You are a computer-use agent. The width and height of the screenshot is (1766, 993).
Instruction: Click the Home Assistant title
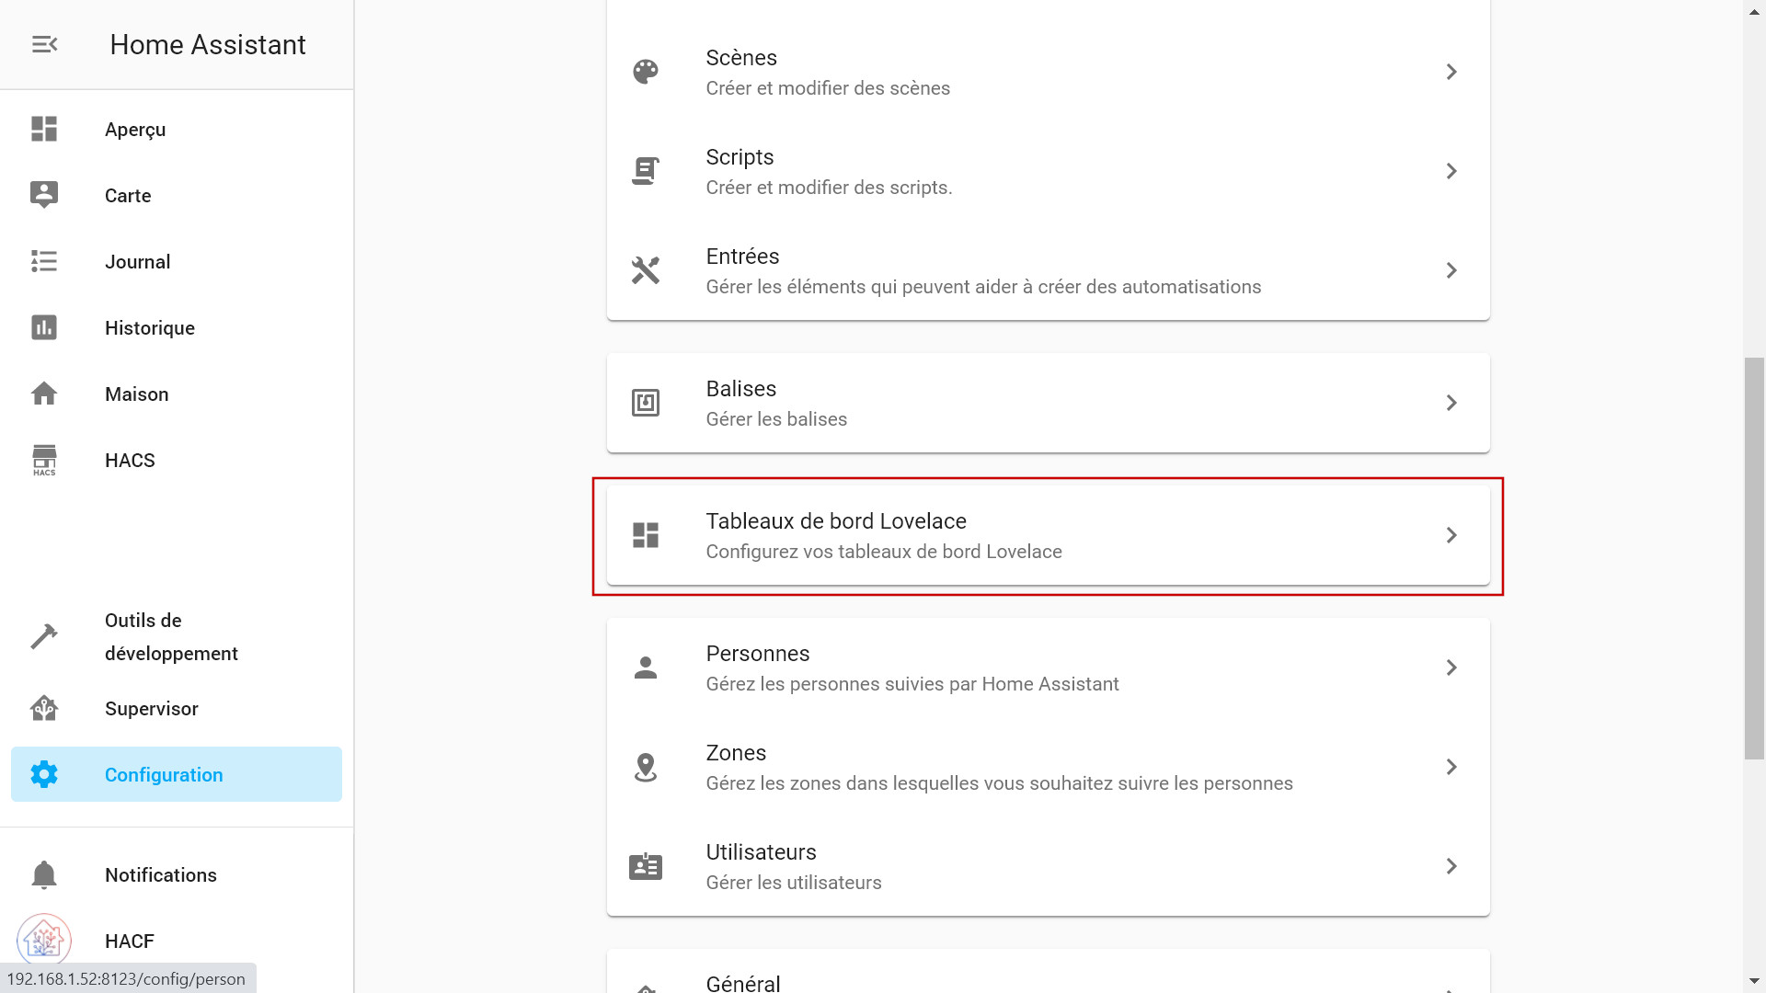tap(208, 44)
